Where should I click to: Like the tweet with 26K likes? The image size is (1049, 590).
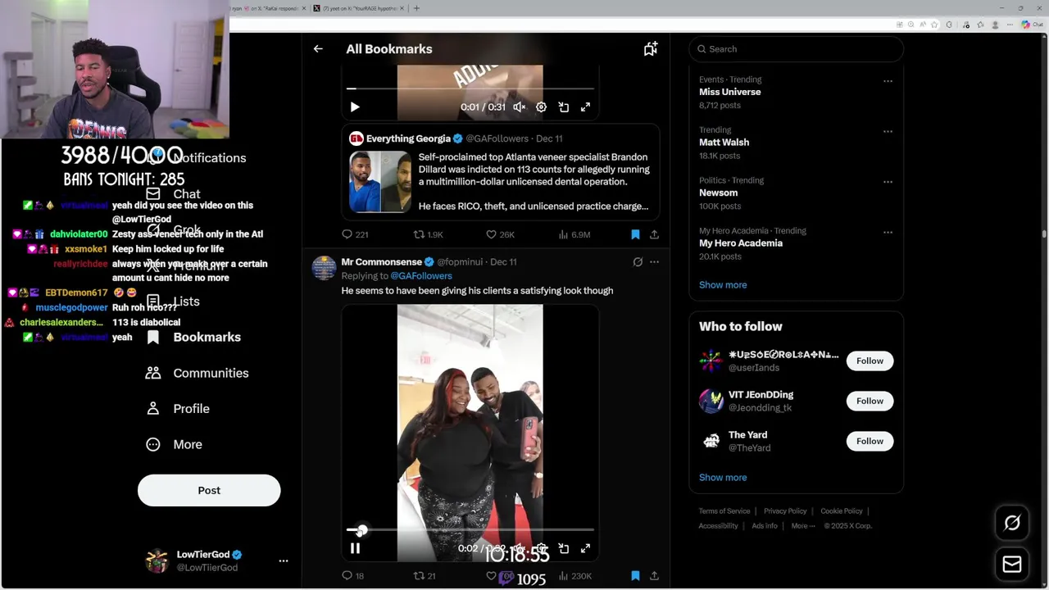tap(500, 234)
